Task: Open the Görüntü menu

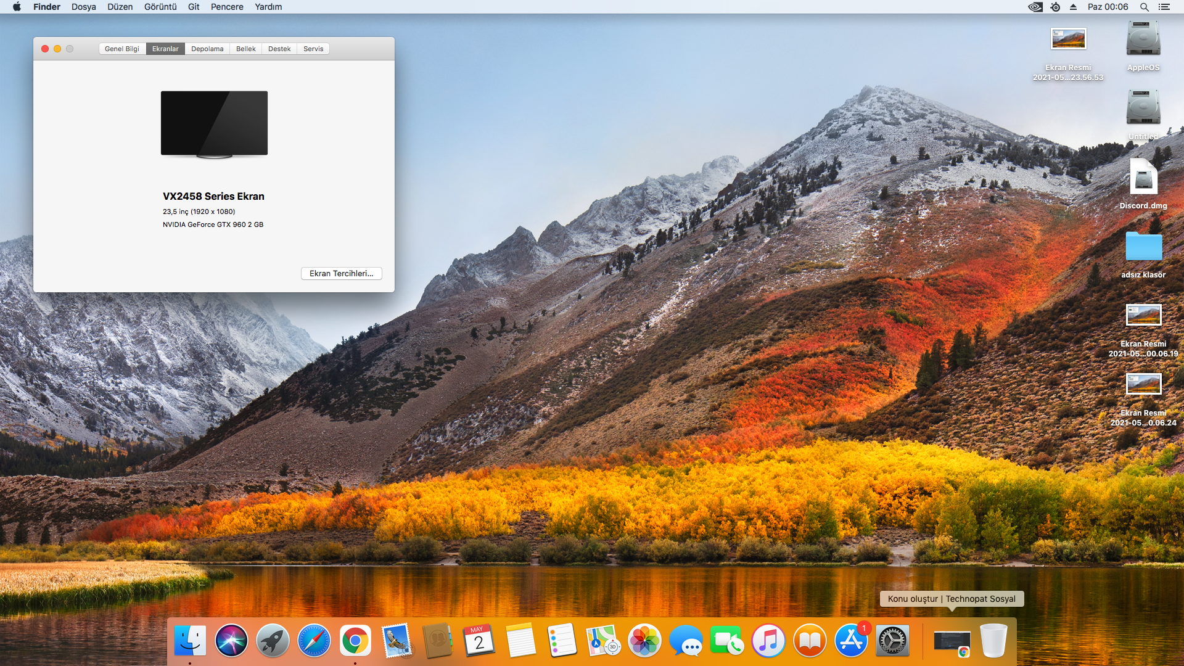Action: 160,7
